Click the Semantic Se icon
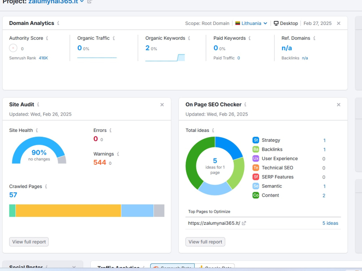 (256, 186)
